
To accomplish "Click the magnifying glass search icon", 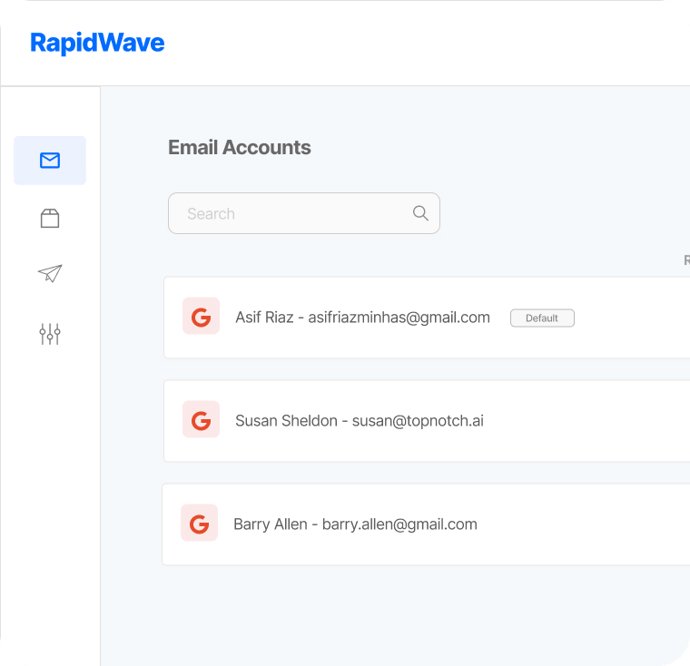I will pos(420,213).
